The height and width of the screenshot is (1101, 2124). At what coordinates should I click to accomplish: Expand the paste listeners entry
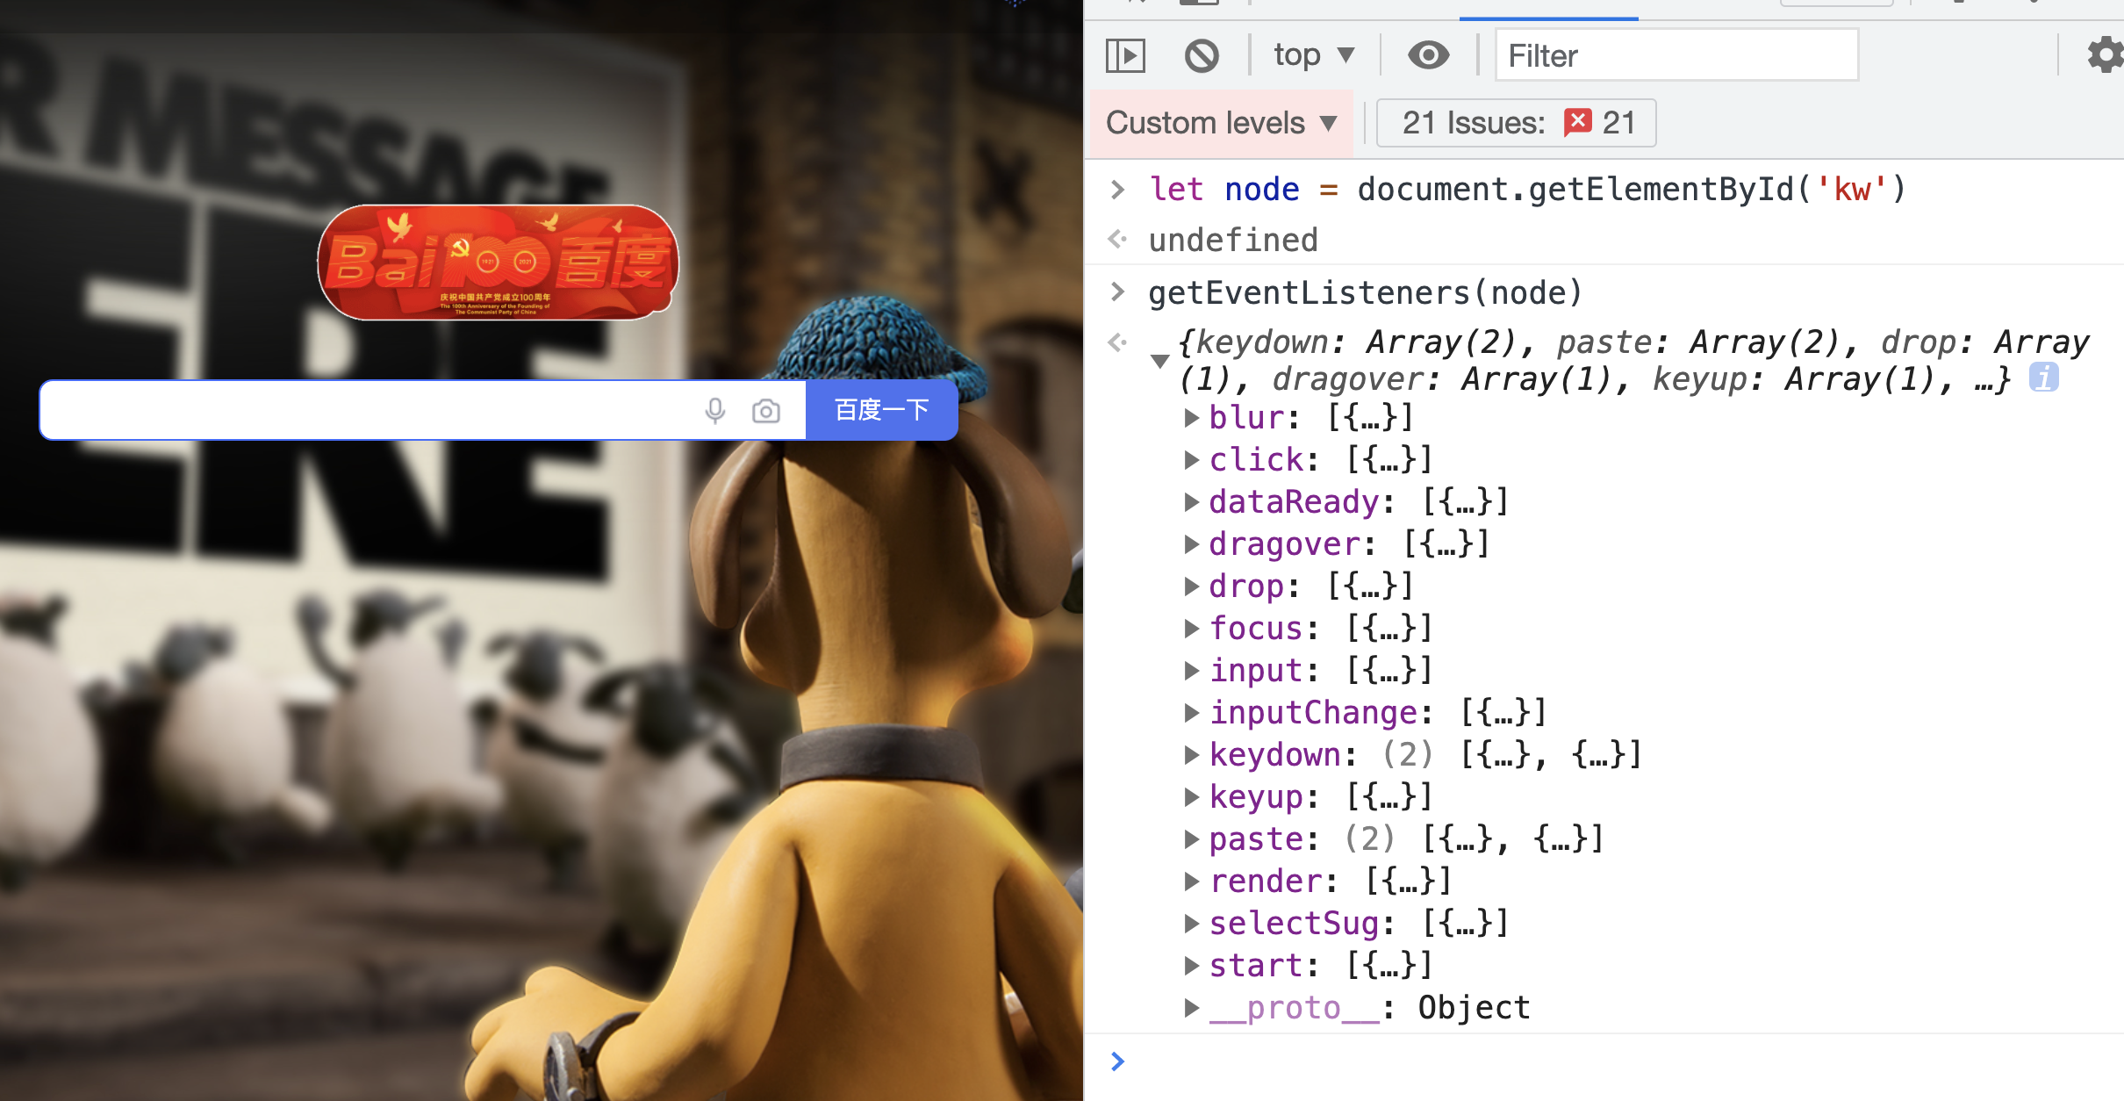click(x=1191, y=838)
